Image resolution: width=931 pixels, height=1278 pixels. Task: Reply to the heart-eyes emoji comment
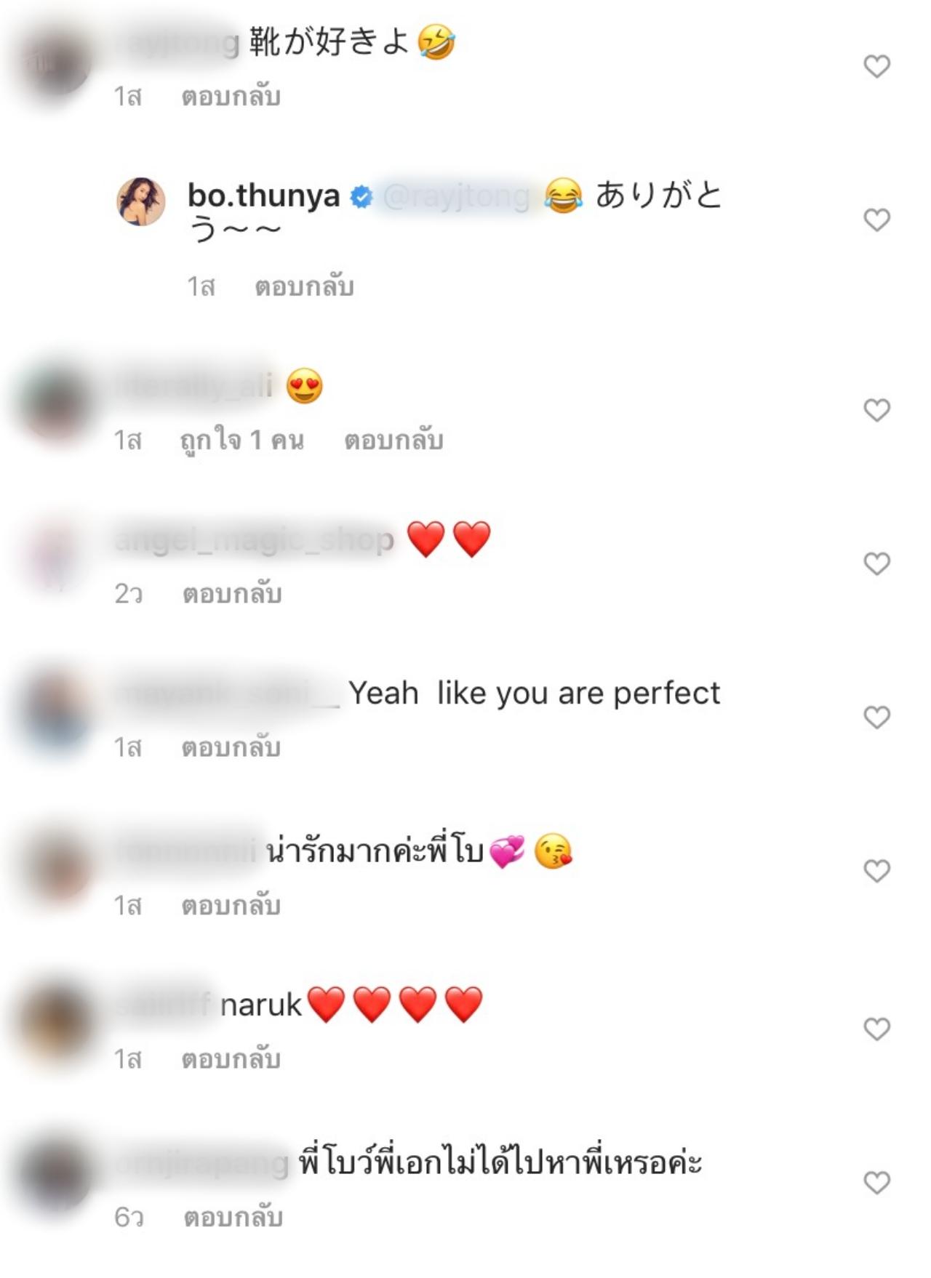pyautogui.click(x=393, y=441)
